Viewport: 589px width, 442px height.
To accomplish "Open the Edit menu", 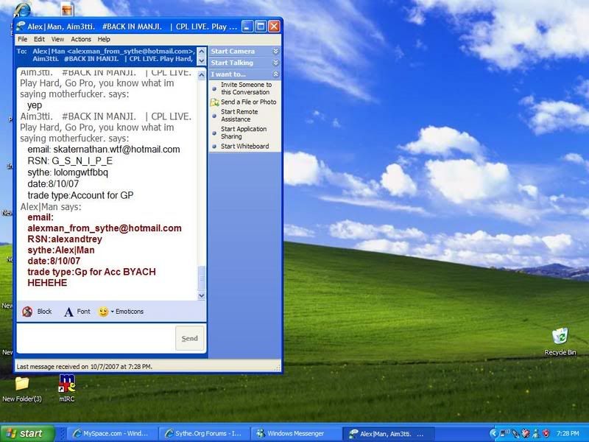I will (x=39, y=39).
